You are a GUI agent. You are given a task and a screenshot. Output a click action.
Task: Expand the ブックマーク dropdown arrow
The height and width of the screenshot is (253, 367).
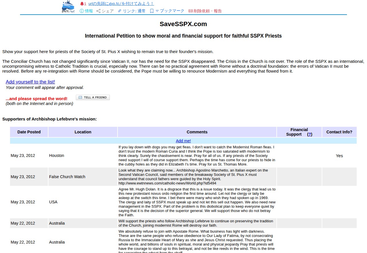[x=157, y=11]
